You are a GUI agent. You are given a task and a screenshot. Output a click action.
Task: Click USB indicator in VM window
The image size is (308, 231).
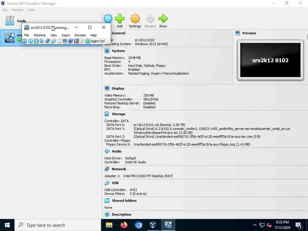coord(54,41)
